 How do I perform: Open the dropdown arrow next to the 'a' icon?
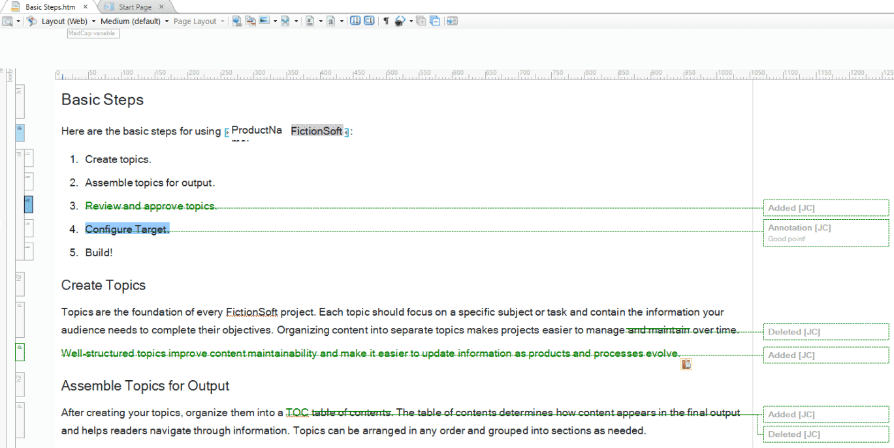click(342, 22)
